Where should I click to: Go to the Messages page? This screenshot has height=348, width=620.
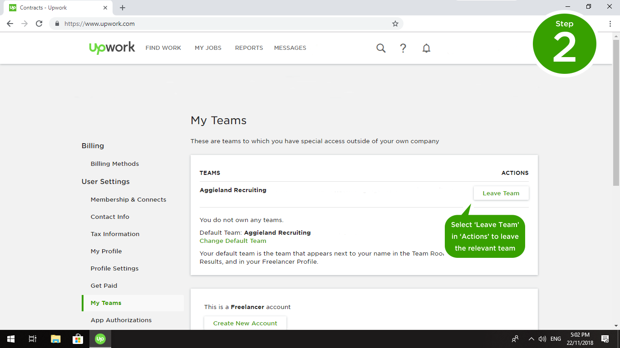[290, 48]
